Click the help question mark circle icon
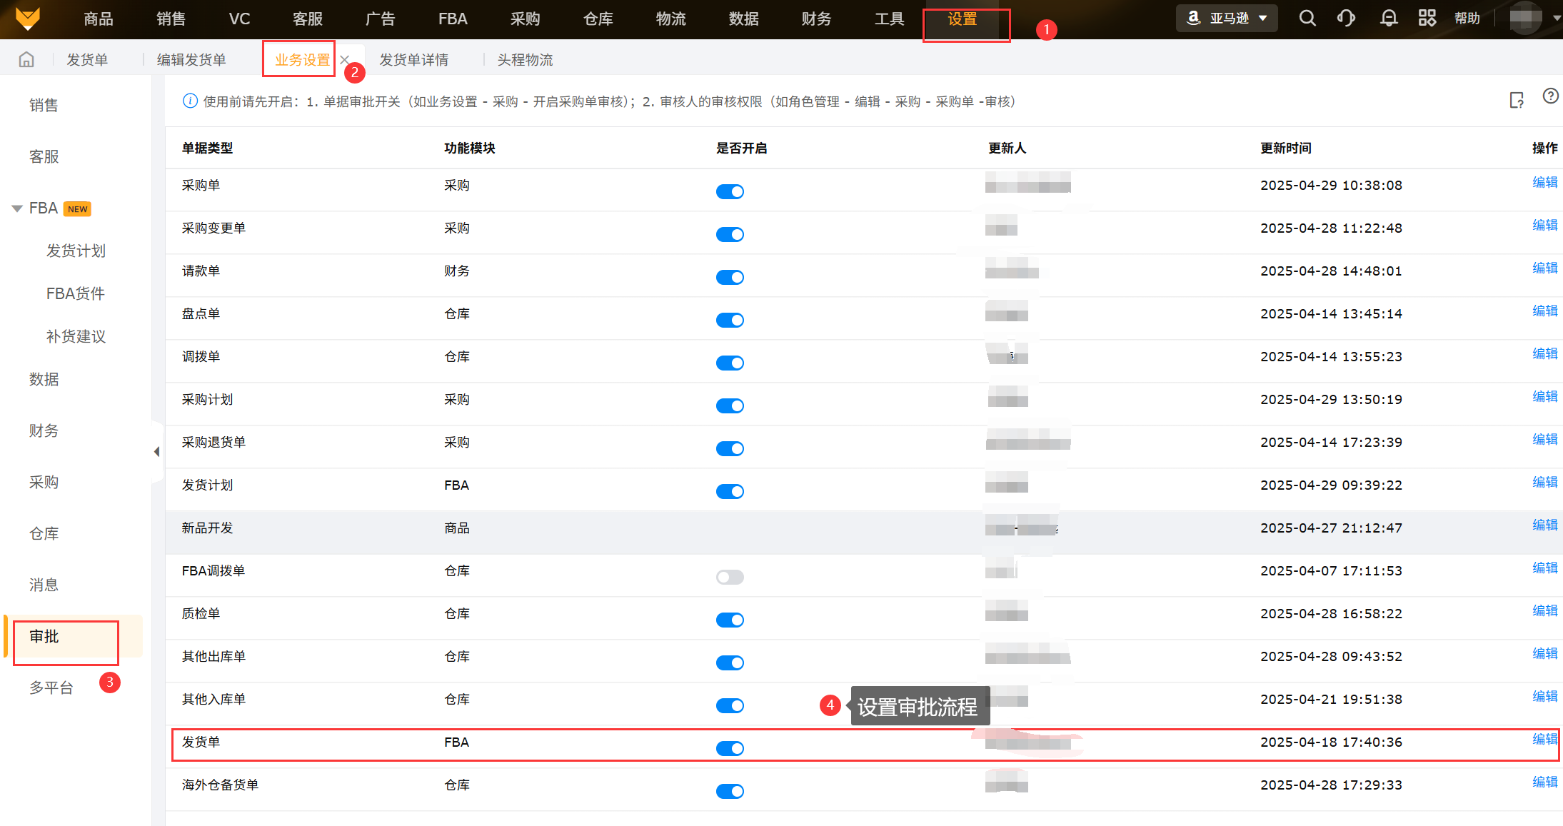1563x826 pixels. [1550, 96]
